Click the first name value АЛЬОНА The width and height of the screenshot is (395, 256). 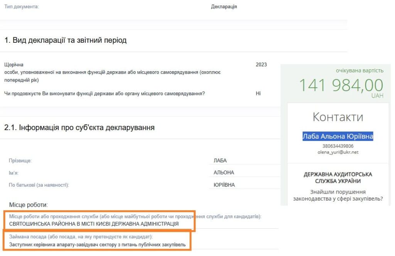click(224, 172)
